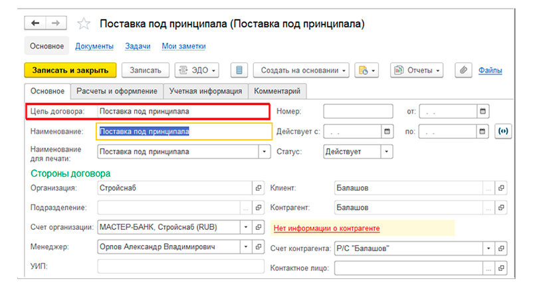This screenshot has width=535, height=287.
Task: Open Клиент Балашов record via open icon
Action: [501, 188]
